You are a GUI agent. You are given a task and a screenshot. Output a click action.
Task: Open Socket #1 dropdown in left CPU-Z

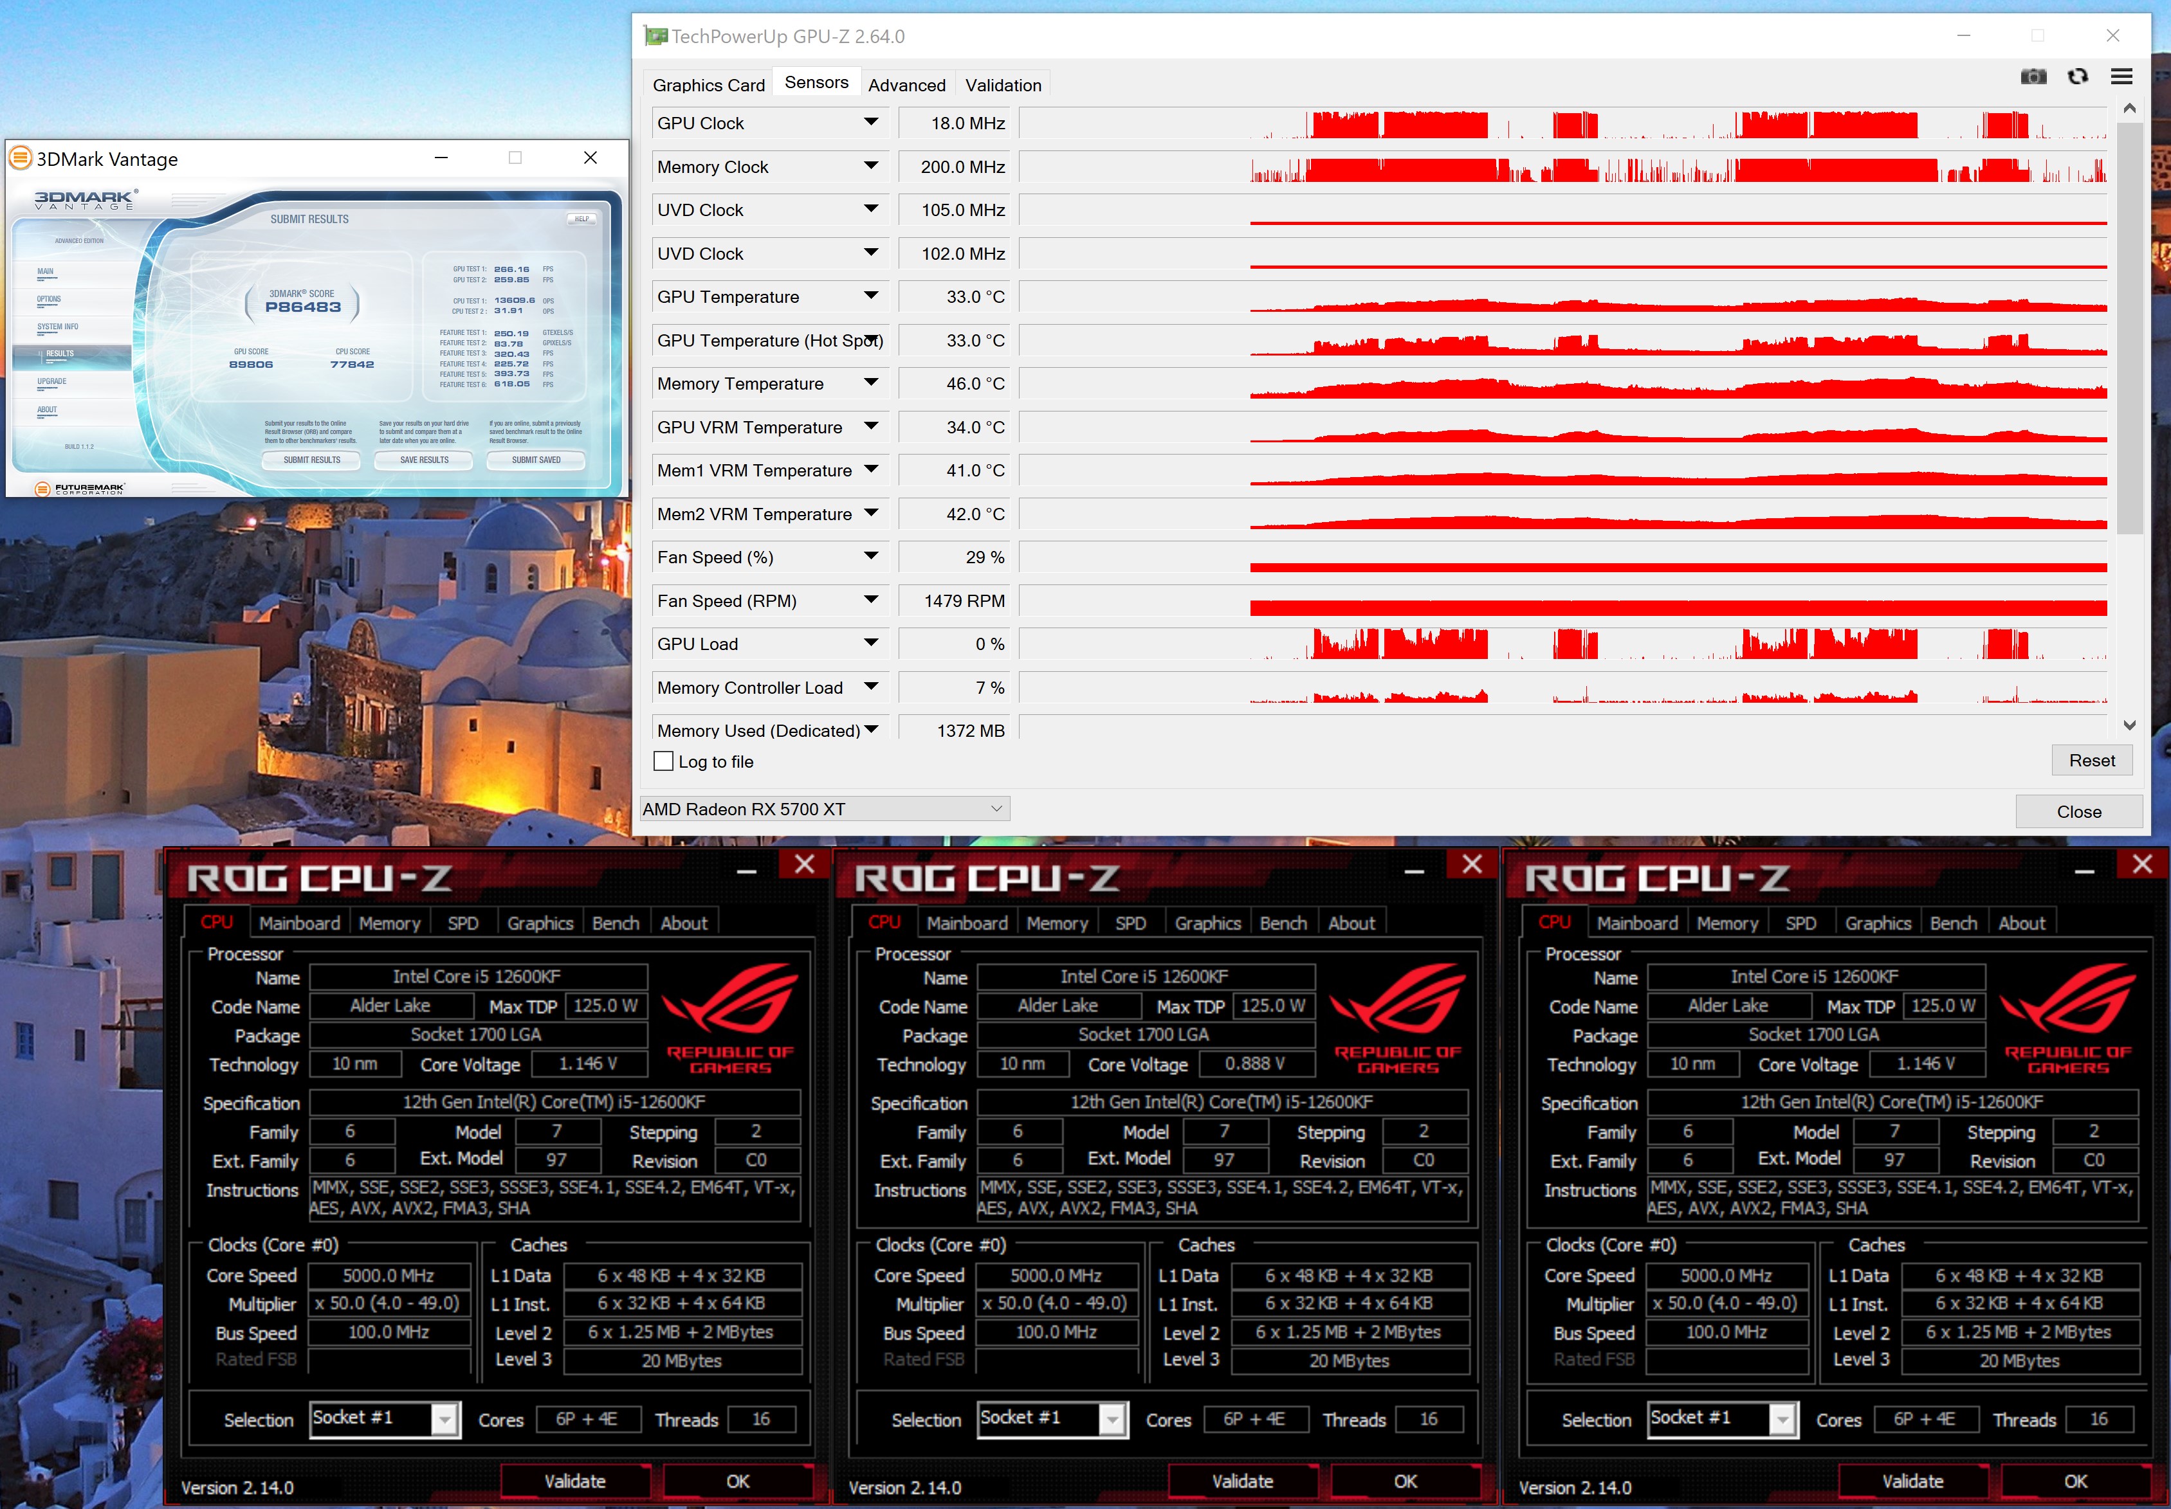click(444, 1419)
